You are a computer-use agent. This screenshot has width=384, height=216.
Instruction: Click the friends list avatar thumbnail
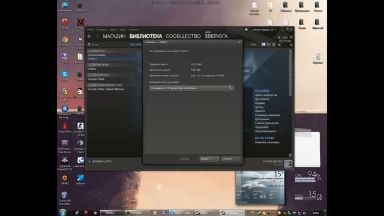click(x=288, y=164)
